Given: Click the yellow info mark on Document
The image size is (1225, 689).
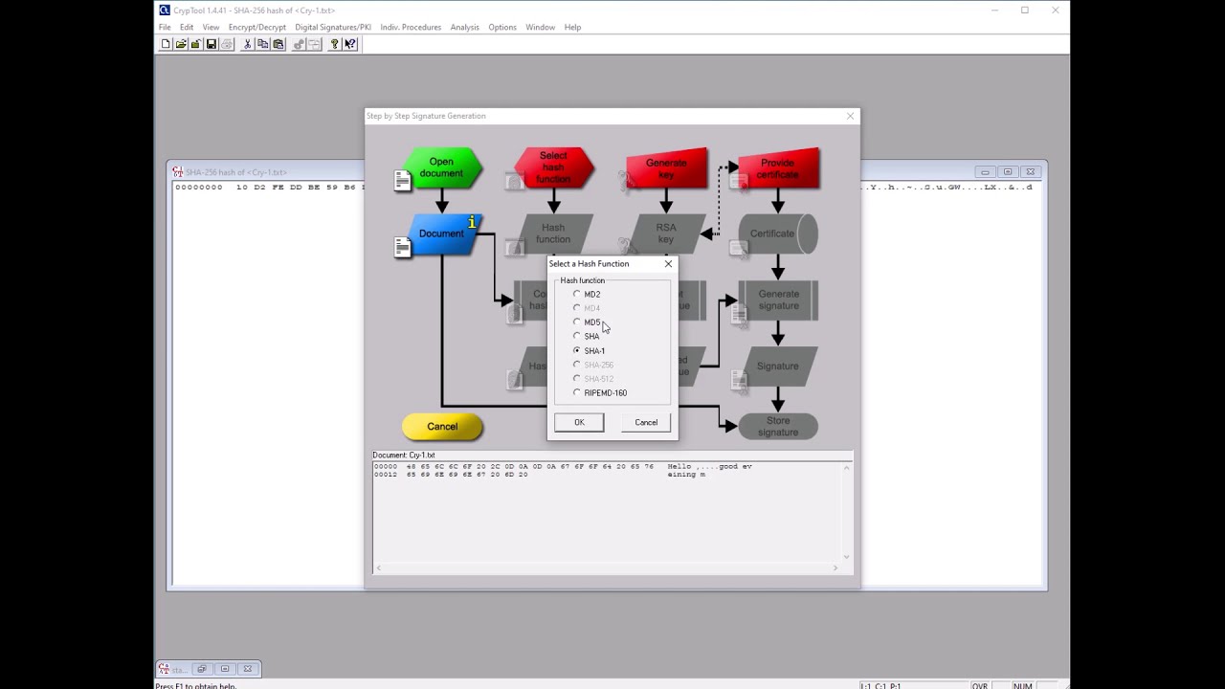Looking at the screenshot, I should point(472,222).
